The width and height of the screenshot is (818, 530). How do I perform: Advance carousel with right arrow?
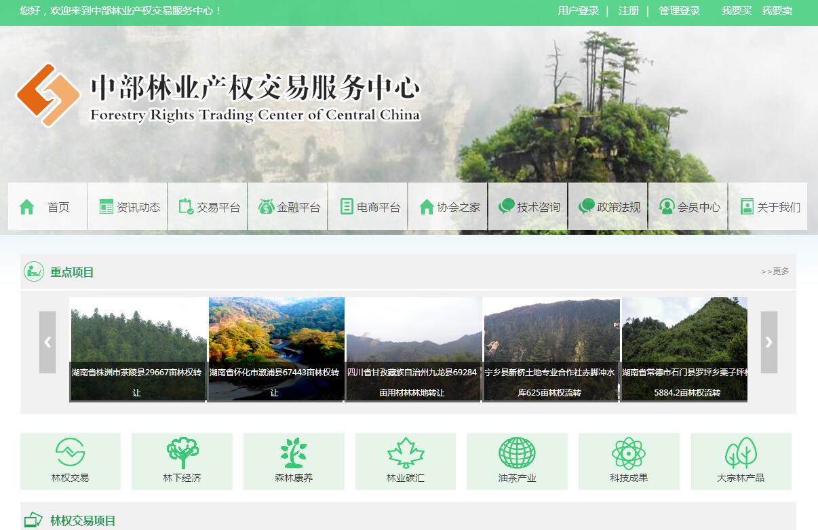point(768,342)
